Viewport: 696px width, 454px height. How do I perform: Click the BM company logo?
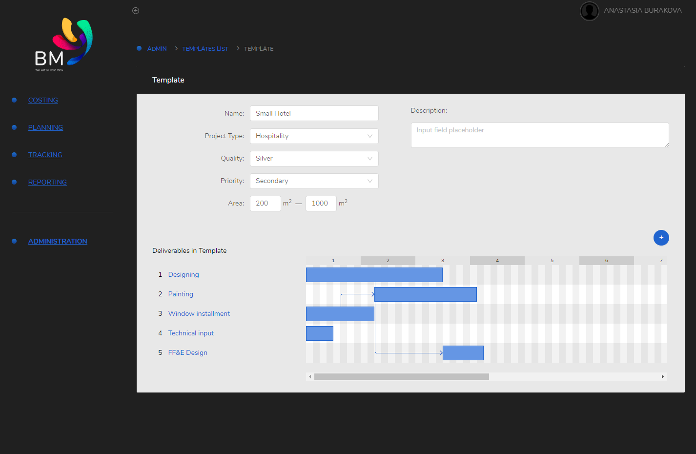[62, 44]
